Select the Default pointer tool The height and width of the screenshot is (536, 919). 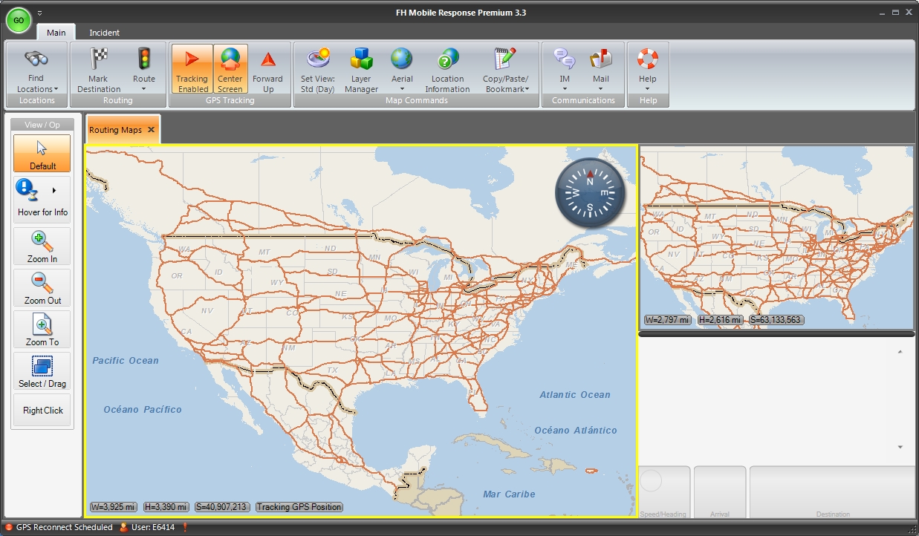42,154
